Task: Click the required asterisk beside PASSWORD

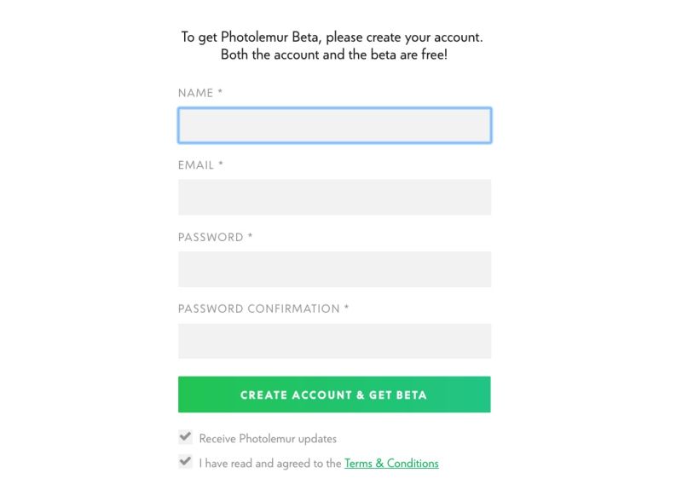Action: [x=250, y=236]
